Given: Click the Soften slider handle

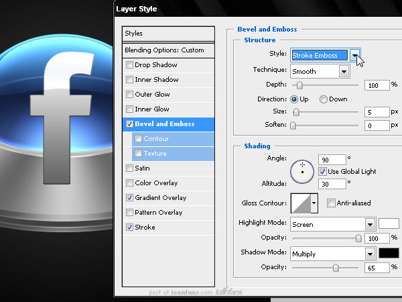Looking at the screenshot, I should [x=293, y=125].
